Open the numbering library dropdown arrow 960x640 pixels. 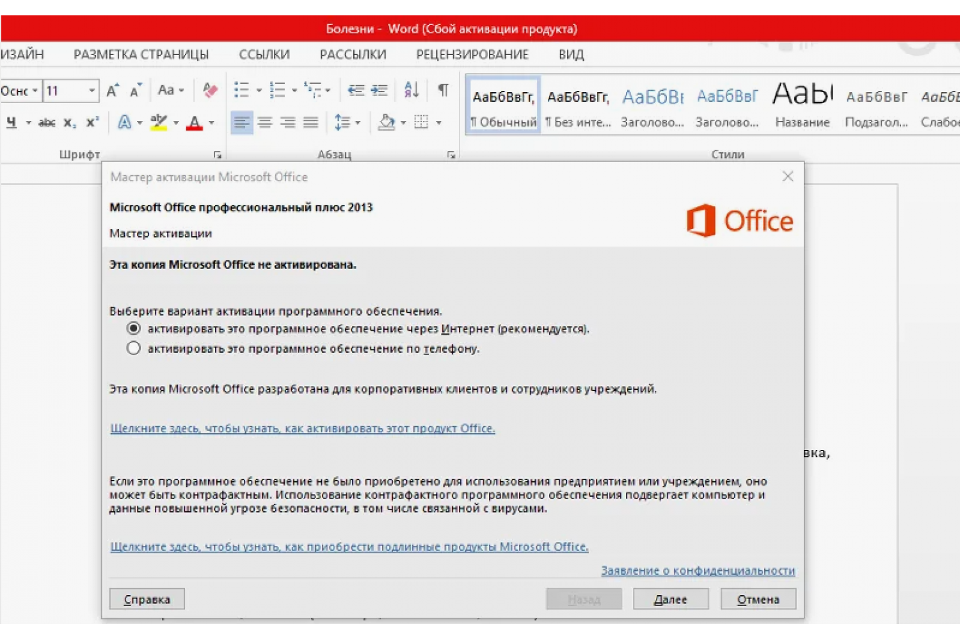[x=294, y=90]
